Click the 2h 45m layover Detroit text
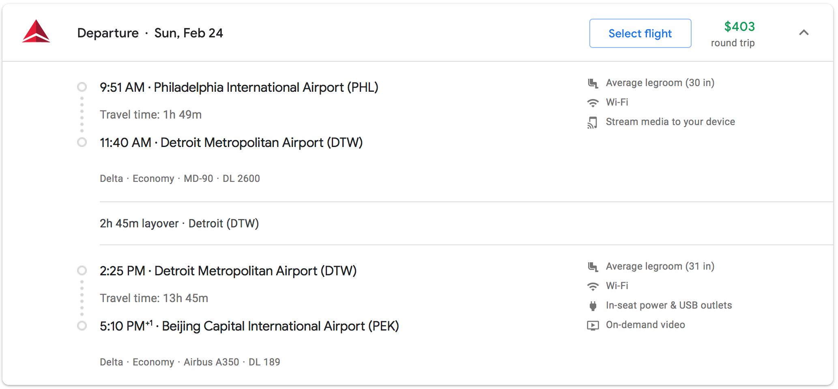The width and height of the screenshot is (838, 389). 179,223
